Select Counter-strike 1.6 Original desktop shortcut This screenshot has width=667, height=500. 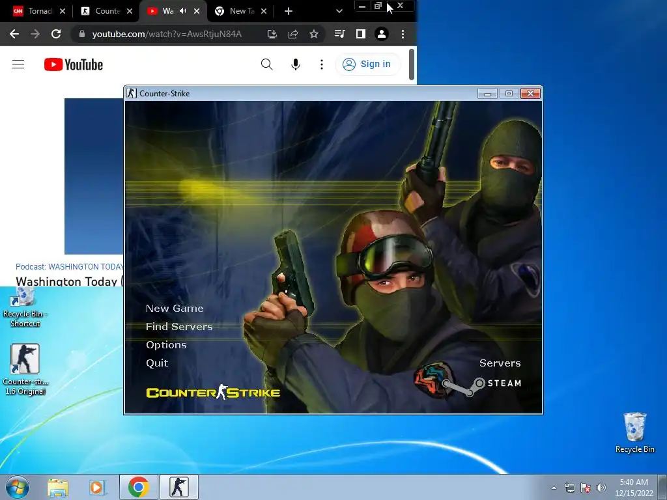coord(25,369)
